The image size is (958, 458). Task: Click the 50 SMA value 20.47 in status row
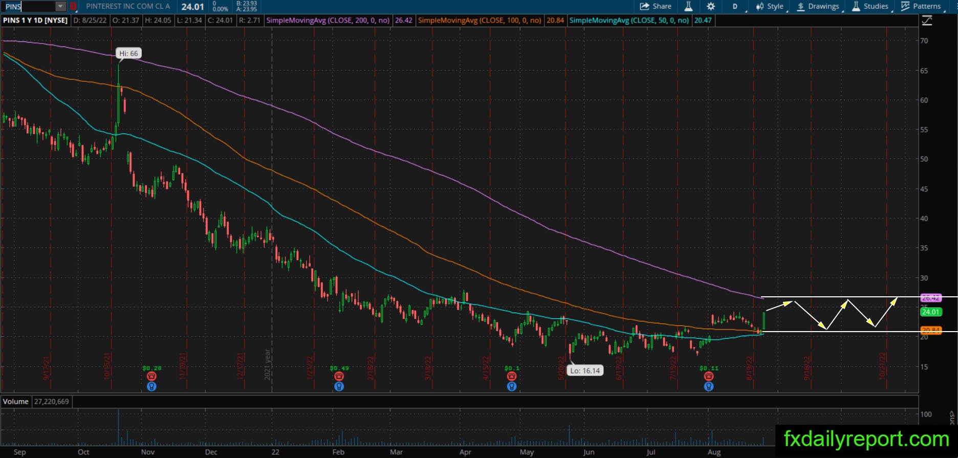click(x=703, y=20)
